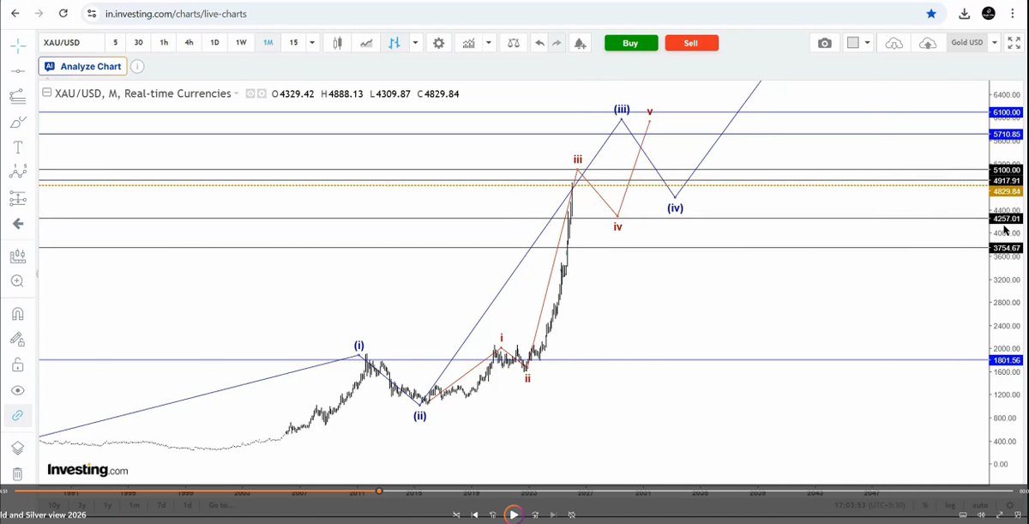Select the 15 timeframe button

click(x=293, y=43)
